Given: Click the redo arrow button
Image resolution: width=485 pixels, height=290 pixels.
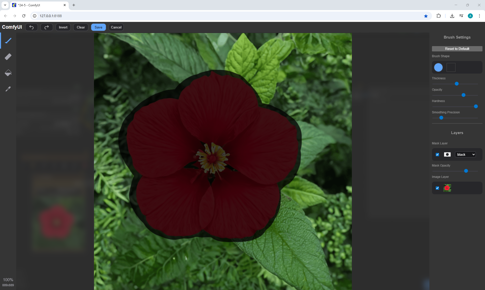Looking at the screenshot, I should click(x=46, y=27).
